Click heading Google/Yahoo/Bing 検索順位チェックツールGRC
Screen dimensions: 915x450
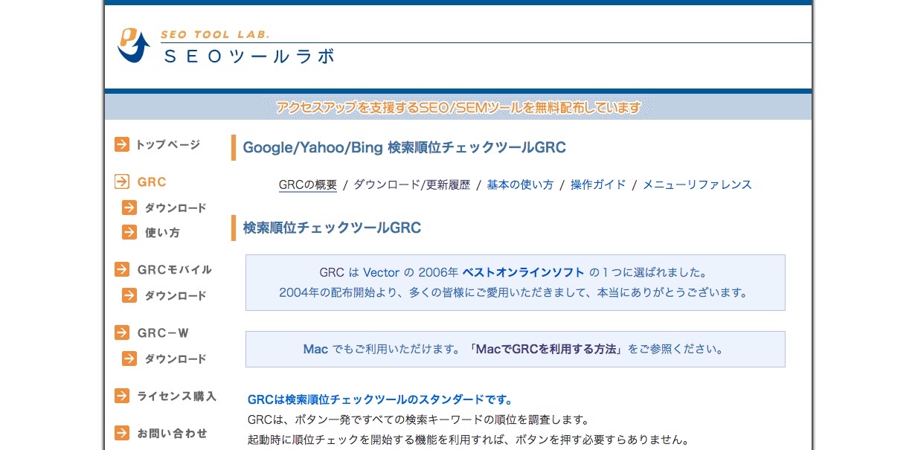[x=405, y=147]
